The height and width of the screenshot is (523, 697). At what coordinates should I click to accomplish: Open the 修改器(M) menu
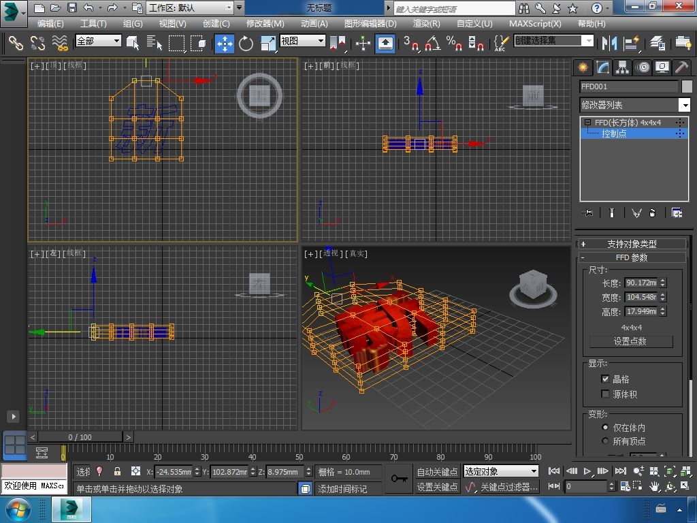point(265,24)
